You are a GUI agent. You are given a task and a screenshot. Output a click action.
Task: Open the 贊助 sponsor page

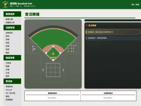tap(8, 96)
